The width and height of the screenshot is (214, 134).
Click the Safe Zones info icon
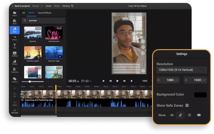click(187, 105)
